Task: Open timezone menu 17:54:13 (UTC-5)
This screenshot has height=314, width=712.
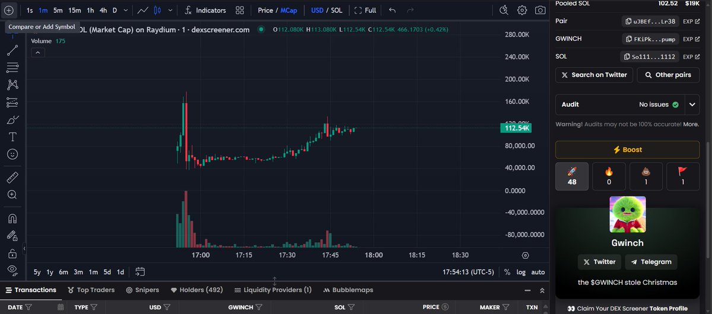Action: (469, 272)
